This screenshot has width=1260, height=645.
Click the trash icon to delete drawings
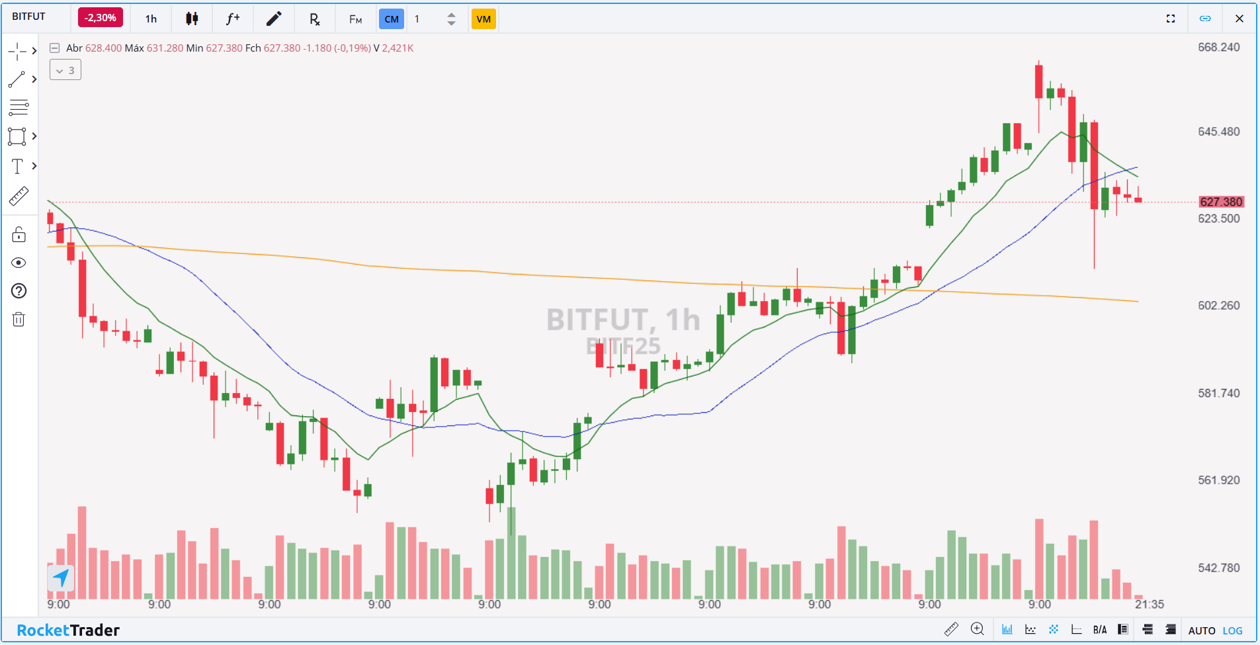point(19,320)
